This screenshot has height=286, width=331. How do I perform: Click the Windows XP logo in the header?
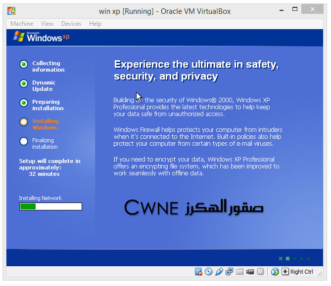pos(41,37)
